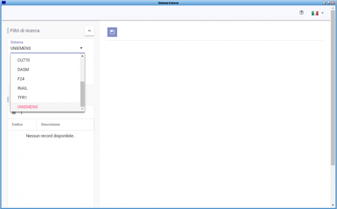Viewport: 337px width, 209px height.
Task: Click the Sistema field showing UNIEMENS
Action: point(47,48)
